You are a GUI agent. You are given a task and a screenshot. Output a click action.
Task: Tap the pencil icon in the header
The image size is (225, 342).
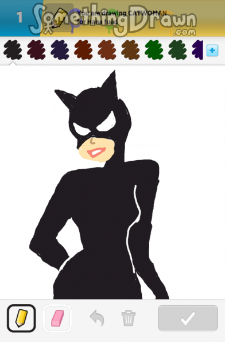click(59, 18)
